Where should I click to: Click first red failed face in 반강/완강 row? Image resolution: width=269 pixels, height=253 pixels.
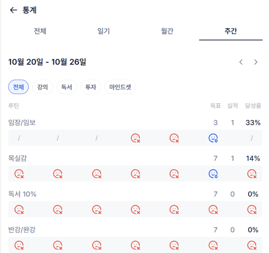point(19,245)
